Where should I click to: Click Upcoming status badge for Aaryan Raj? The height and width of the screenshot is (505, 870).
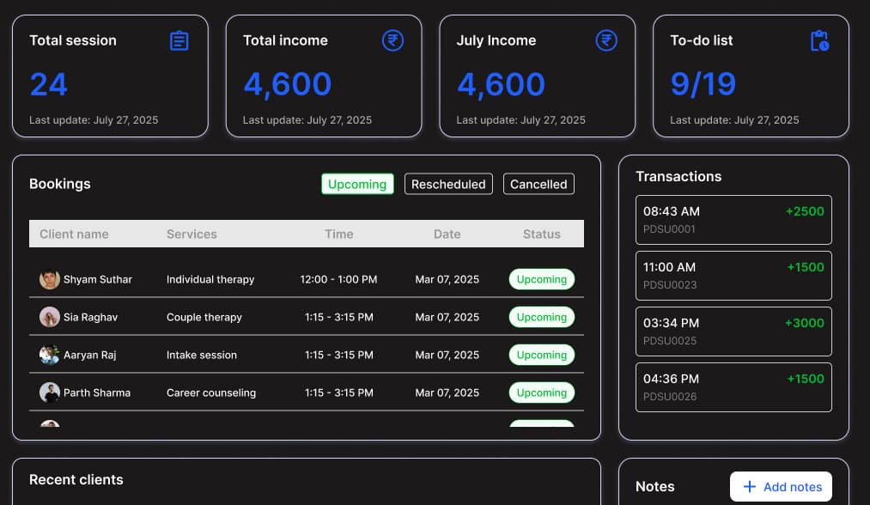click(542, 355)
